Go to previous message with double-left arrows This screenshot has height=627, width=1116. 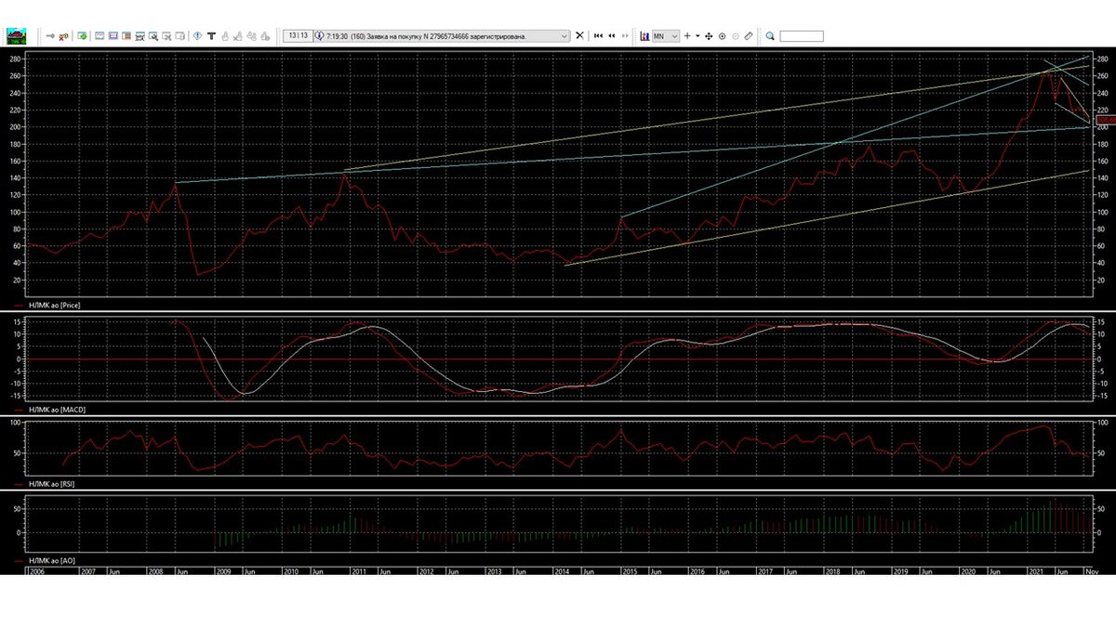coord(612,35)
